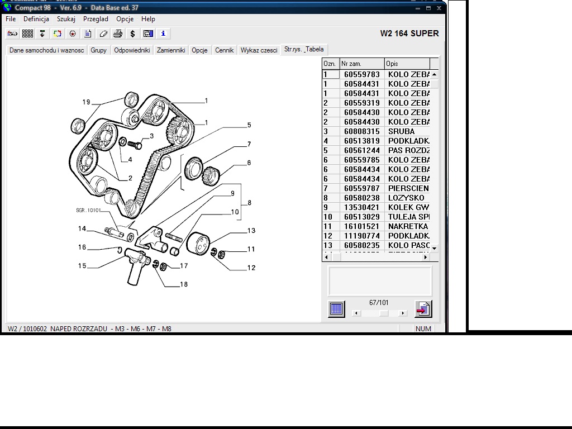The height and width of the screenshot is (429, 572).
Task: Click the document list toolbar icon
Action: tap(88, 34)
